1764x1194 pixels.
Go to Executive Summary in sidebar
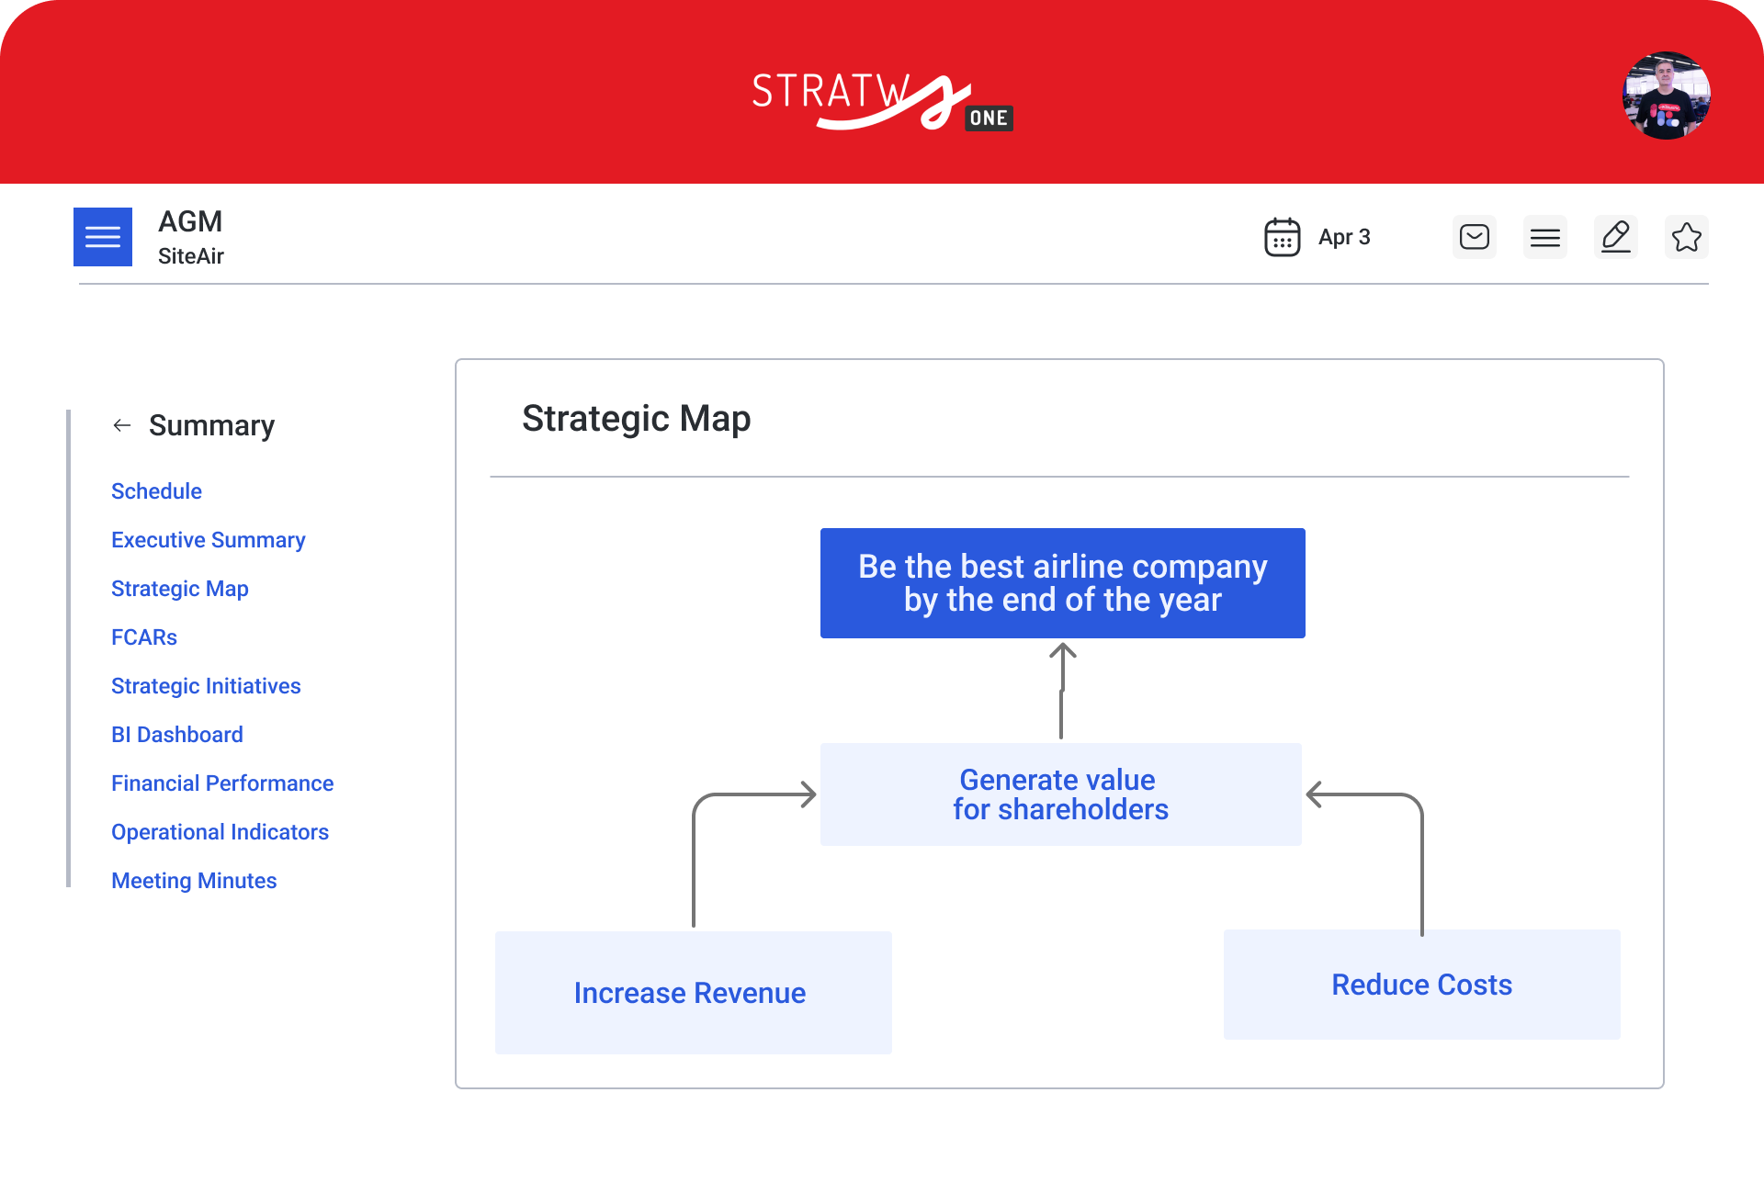208,540
